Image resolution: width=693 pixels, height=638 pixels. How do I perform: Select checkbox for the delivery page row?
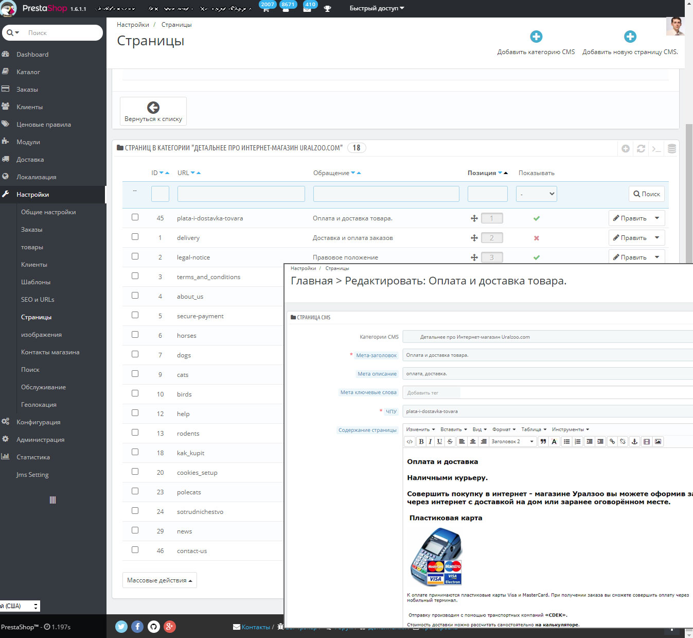[x=135, y=237]
